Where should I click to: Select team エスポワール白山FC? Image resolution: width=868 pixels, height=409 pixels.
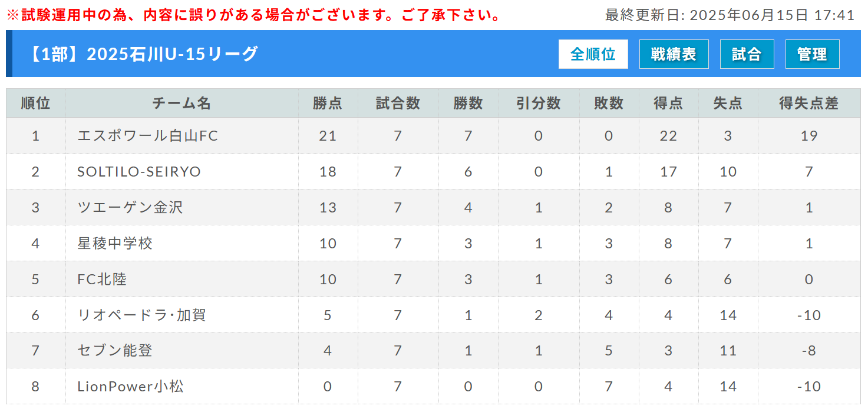pyautogui.click(x=148, y=136)
